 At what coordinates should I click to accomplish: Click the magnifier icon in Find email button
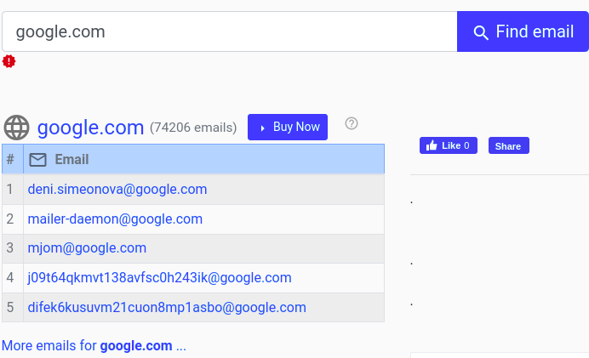coord(481,32)
